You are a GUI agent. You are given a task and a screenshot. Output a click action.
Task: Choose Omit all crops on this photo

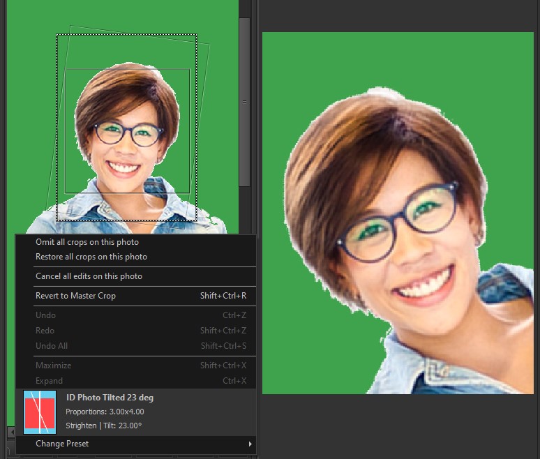[x=87, y=242]
